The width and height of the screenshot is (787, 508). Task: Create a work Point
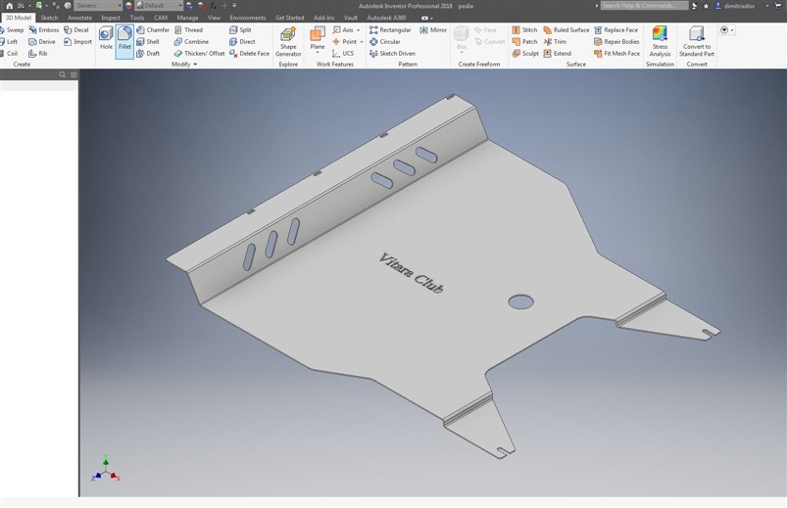pos(344,42)
